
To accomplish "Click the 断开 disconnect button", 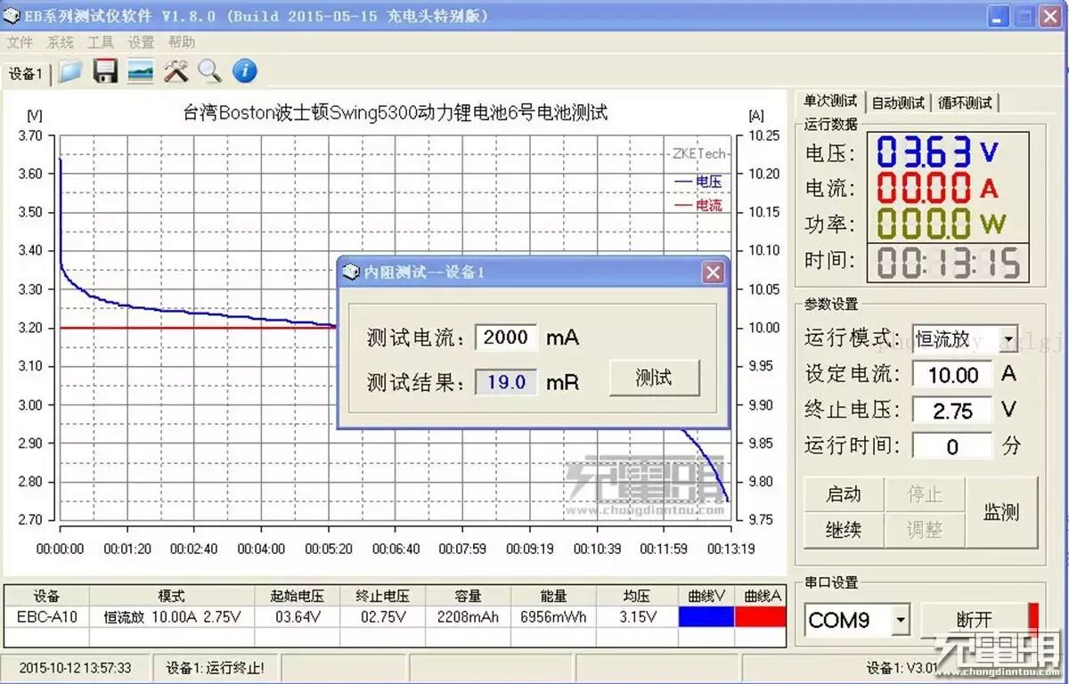I will 974,620.
